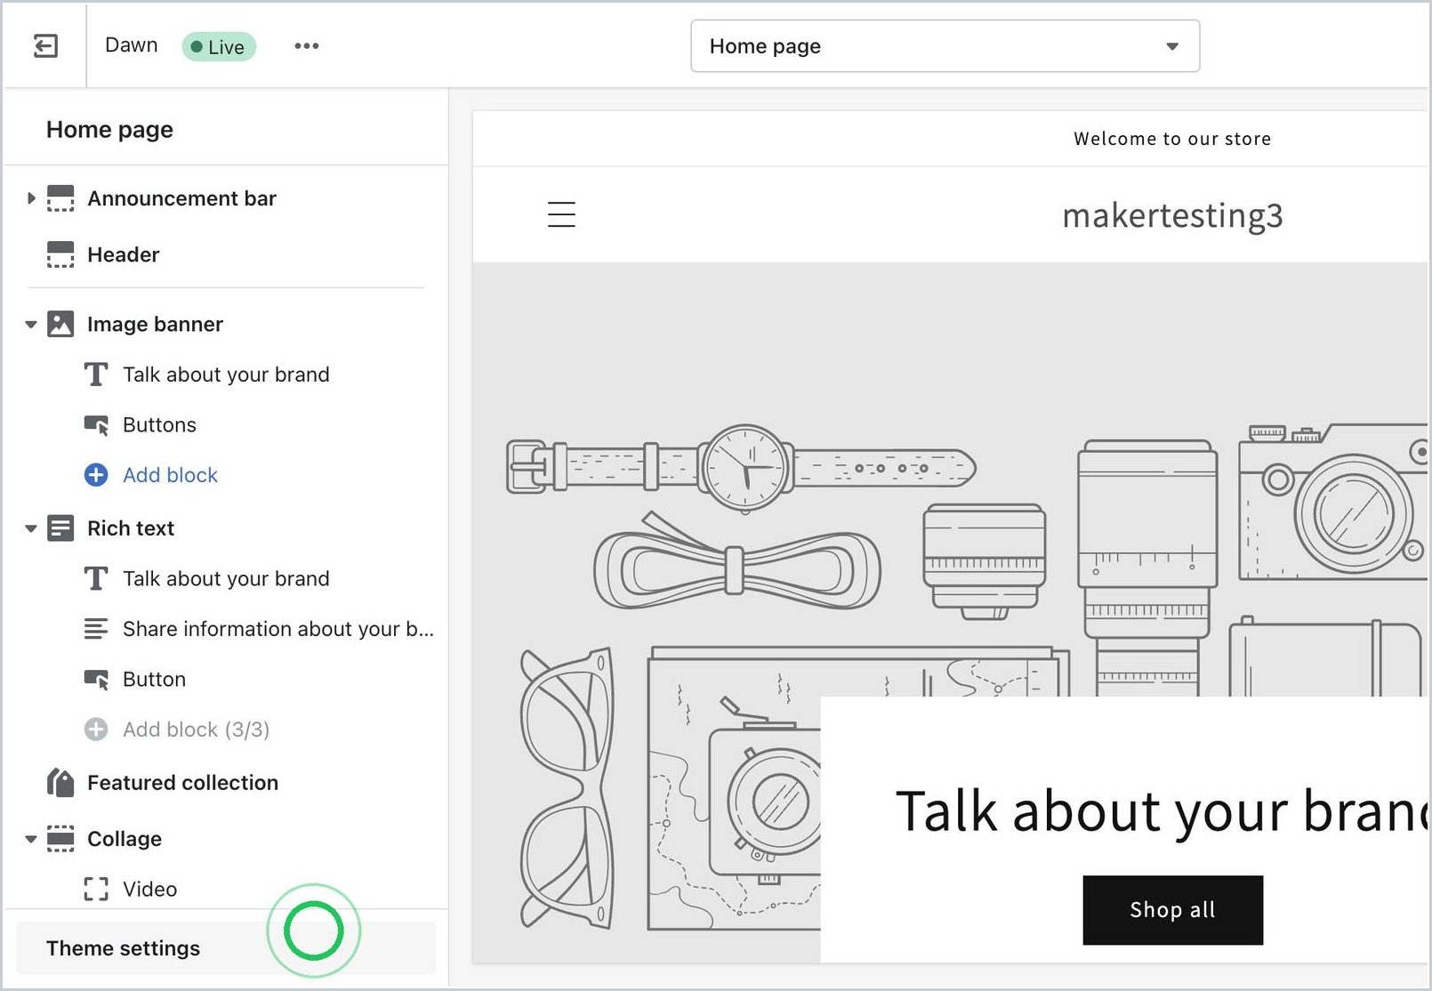Click the Shop all button in preview
Screen dimensions: 1432x991
[1172, 910]
